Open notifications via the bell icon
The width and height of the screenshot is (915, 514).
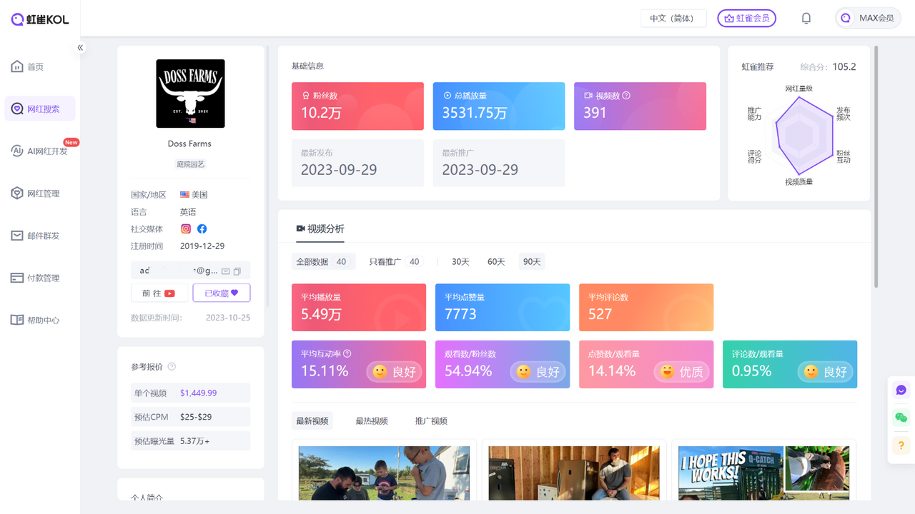click(x=806, y=19)
